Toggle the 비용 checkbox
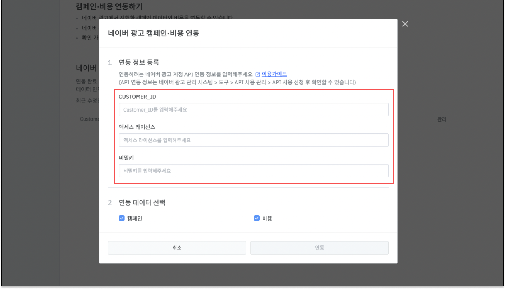 click(x=256, y=218)
